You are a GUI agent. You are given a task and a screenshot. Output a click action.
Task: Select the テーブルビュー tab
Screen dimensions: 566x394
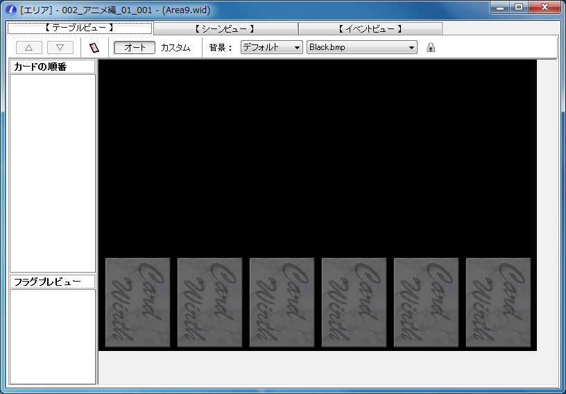80,28
